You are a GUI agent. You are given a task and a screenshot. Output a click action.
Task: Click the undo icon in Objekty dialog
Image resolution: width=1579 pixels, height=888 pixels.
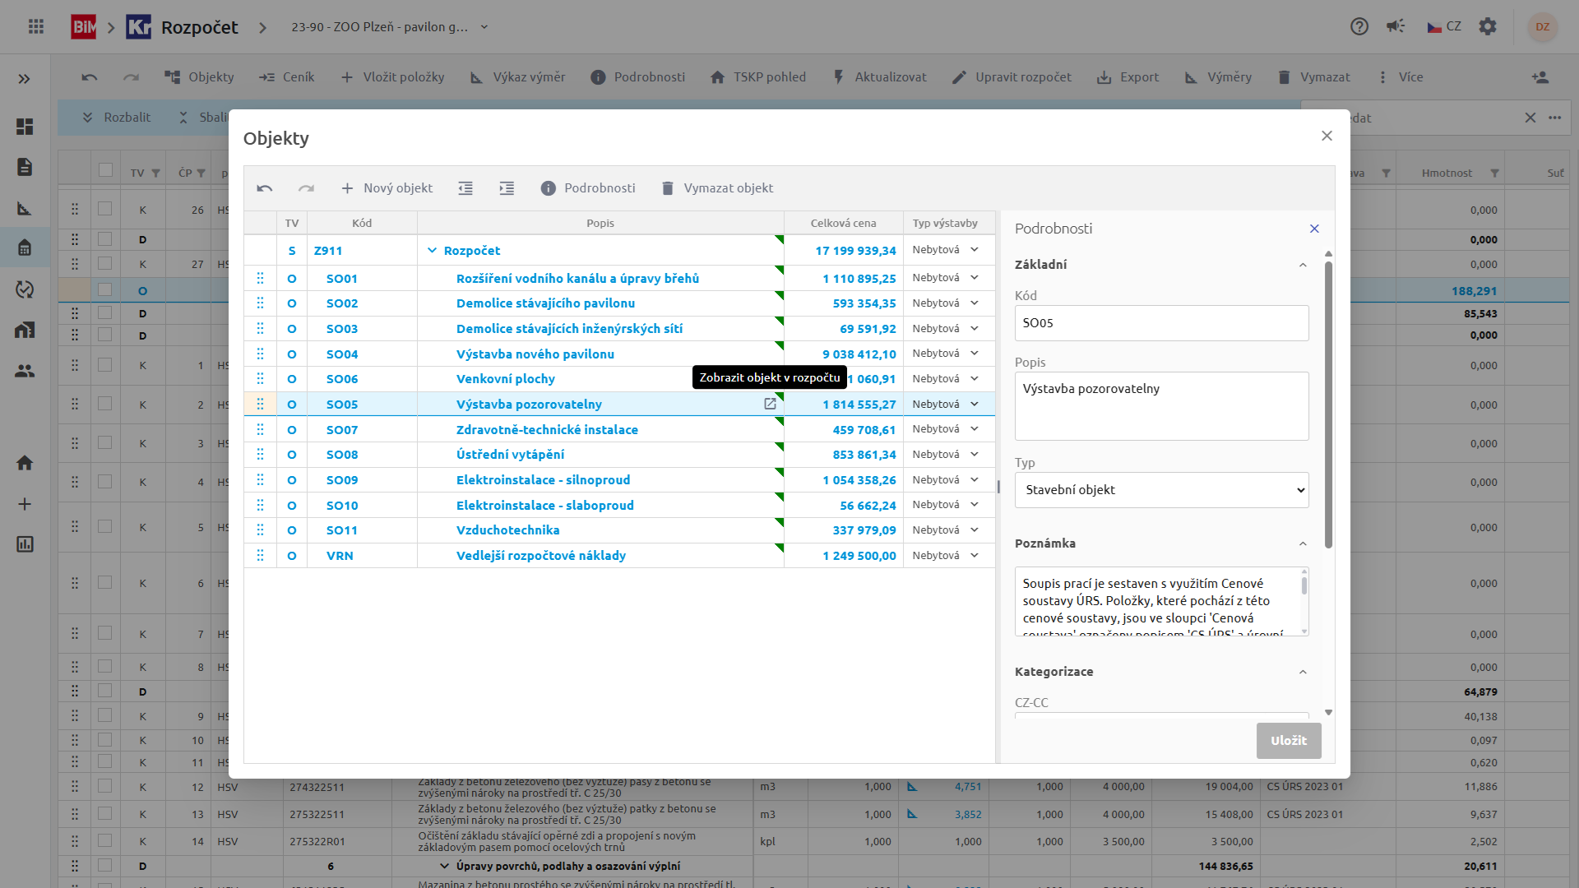[264, 188]
